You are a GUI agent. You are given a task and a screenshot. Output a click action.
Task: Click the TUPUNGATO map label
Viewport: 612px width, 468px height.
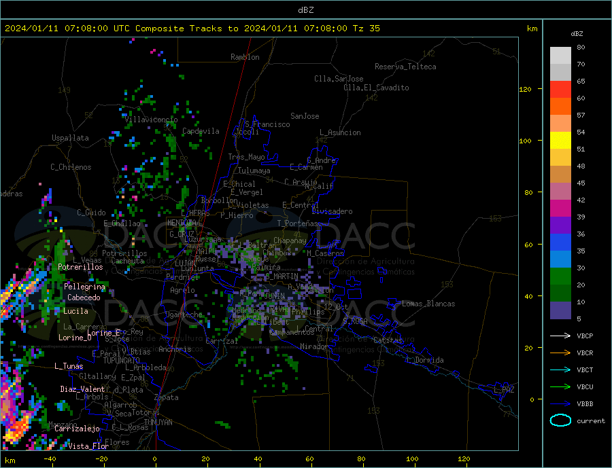(122, 361)
